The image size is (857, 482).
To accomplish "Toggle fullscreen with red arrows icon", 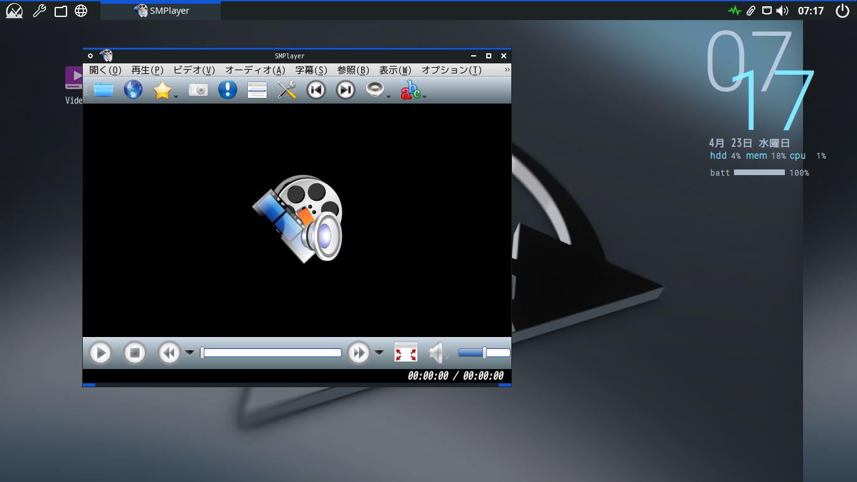I will [x=406, y=353].
